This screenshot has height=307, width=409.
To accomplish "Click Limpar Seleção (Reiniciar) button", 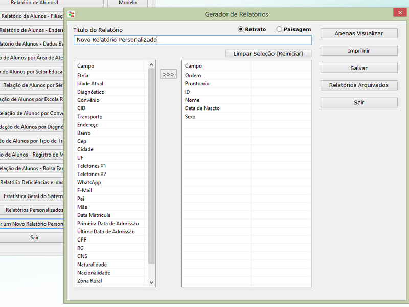I will (x=268, y=53).
